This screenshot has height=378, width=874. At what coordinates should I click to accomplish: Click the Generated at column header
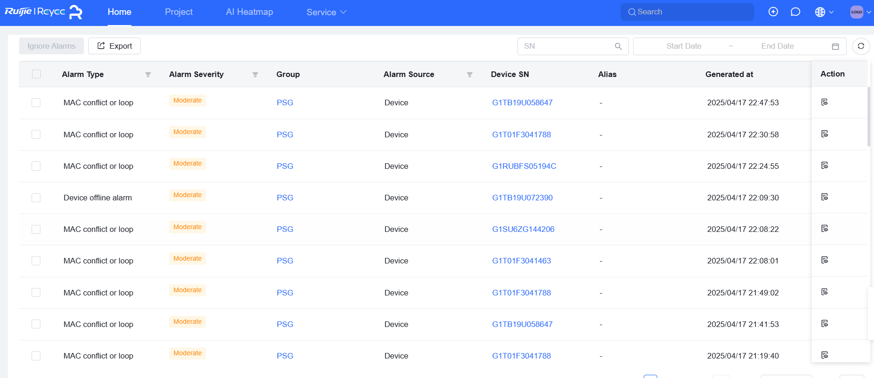click(x=729, y=74)
